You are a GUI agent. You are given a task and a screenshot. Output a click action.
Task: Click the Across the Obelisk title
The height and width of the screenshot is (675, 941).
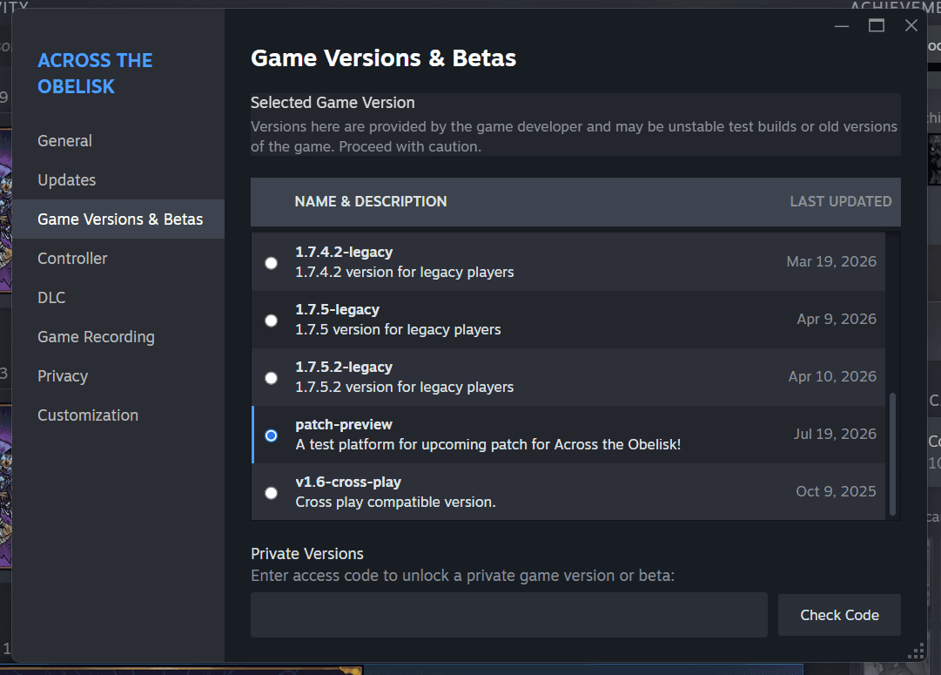96,73
